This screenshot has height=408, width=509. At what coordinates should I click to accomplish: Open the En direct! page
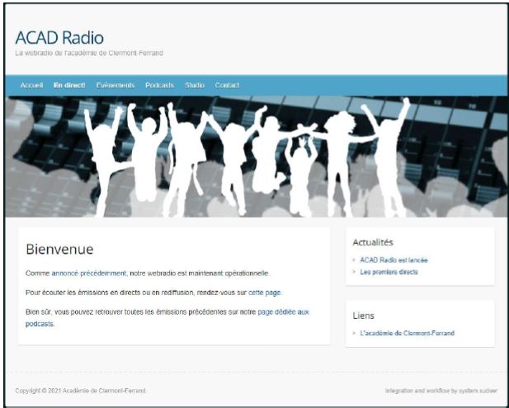pos(69,85)
